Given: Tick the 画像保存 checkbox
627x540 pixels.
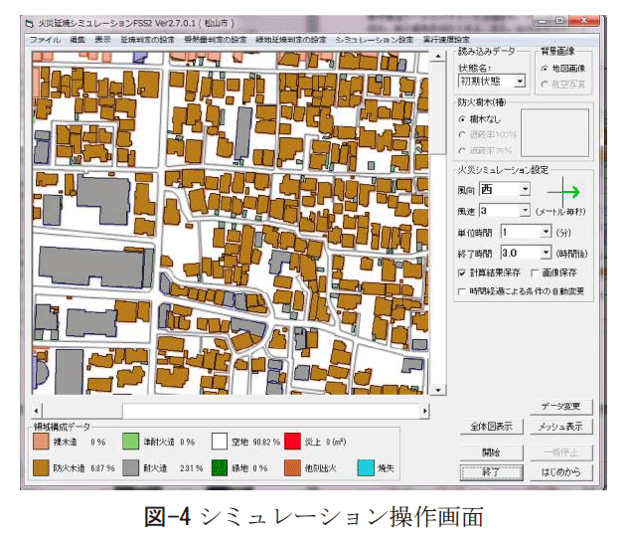Looking at the screenshot, I should (x=536, y=272).
